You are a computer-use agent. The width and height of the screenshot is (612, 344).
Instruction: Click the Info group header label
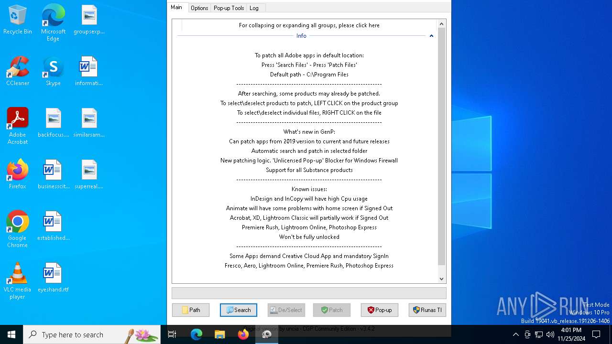coord(301,36)
